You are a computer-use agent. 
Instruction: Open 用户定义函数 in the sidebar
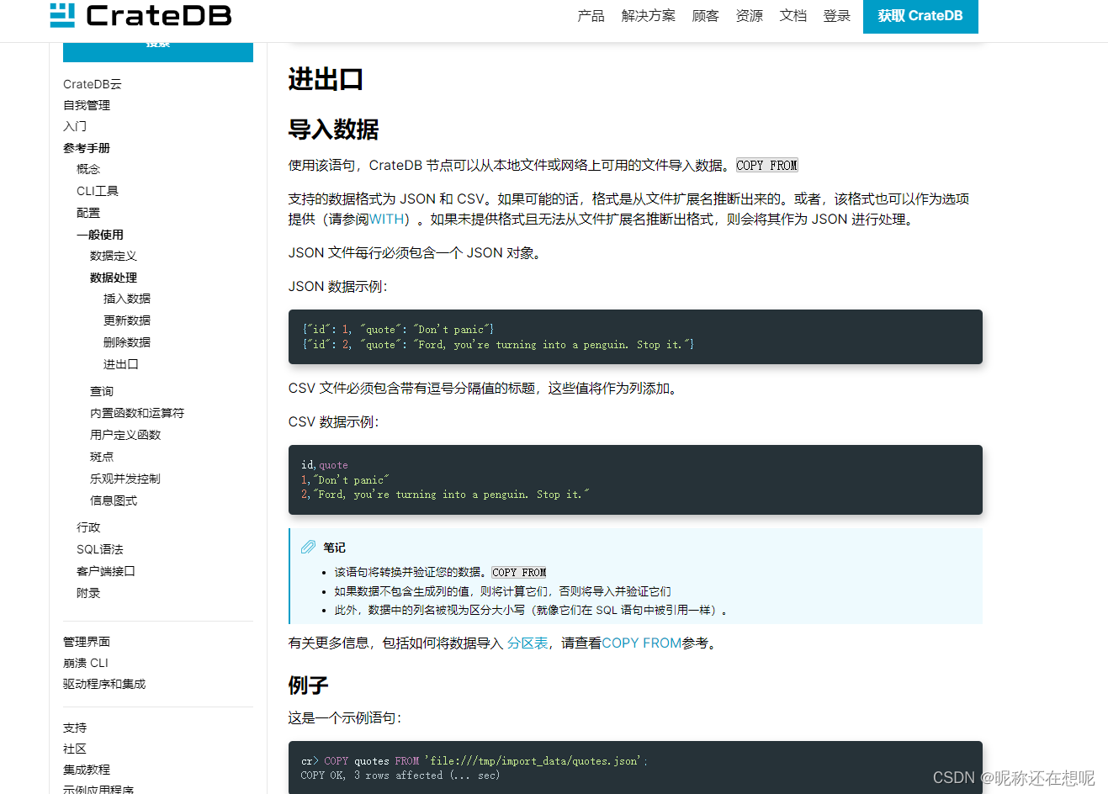(x=125, y=435)
